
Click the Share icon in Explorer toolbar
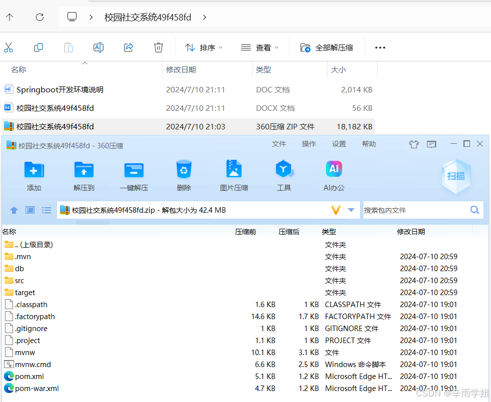[x=128, y=47]
